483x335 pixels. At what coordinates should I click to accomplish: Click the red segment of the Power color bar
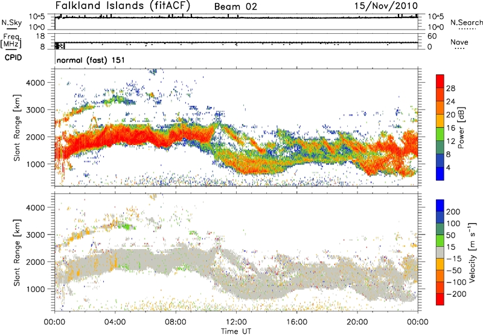click(x=440, y=80)
